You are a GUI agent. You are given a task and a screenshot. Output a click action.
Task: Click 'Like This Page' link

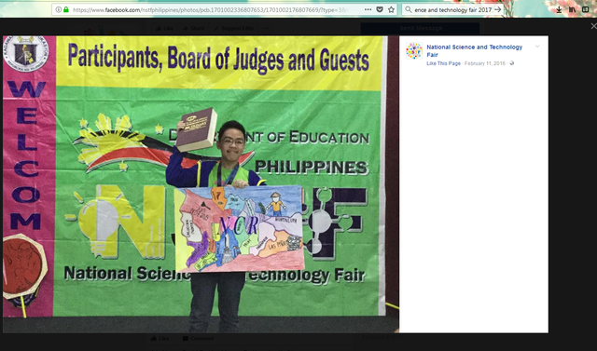point(443,63)
